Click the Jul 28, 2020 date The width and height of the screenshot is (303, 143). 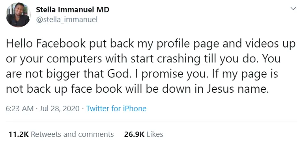point(59,108)
